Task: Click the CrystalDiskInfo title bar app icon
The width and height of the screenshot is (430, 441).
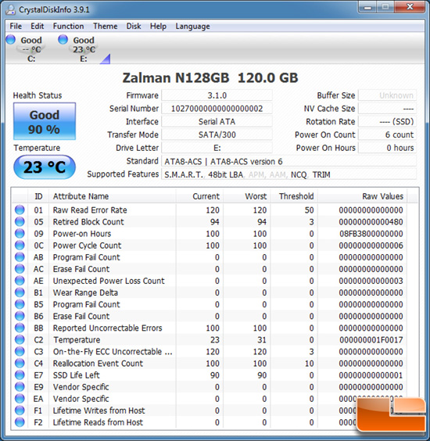Action: click(11, 10)
